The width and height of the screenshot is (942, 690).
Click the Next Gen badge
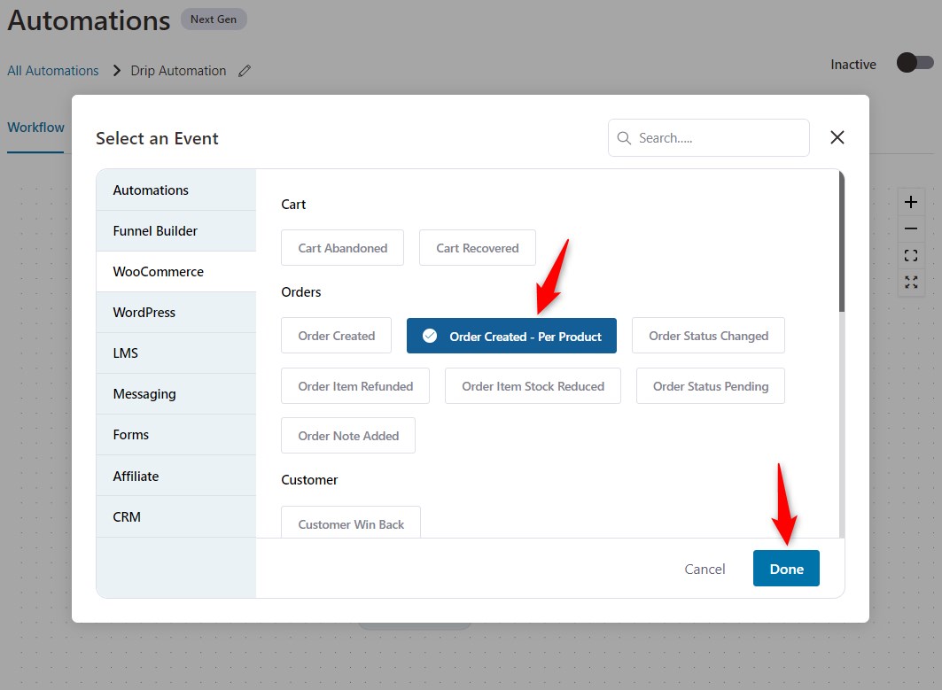click(214, 19)
